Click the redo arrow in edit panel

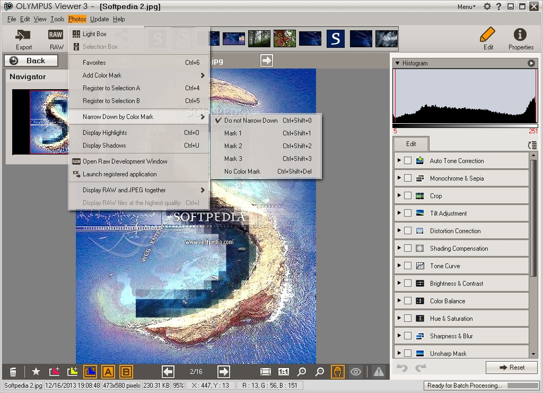[421, 368]
